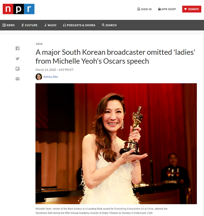Share article on Flipboard
Image resolution: width=204 pixels, height=216 pixels.
click(17, 69)
